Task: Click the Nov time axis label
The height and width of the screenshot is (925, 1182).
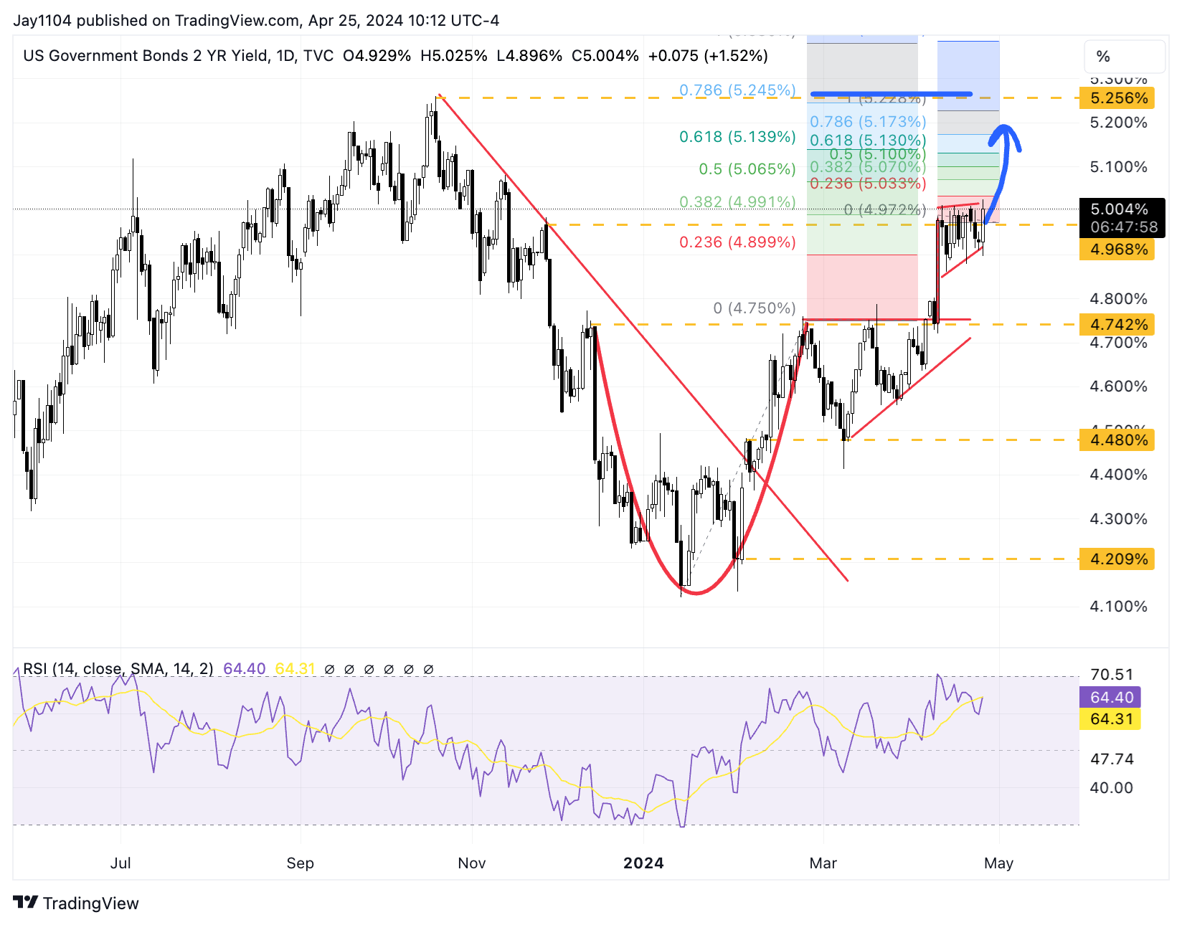Action: [472, 863]
